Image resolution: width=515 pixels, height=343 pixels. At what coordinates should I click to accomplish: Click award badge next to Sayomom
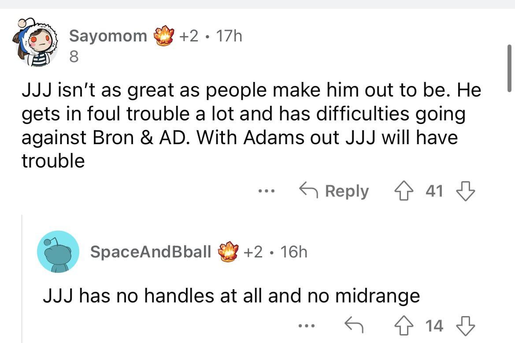(164, 36)
